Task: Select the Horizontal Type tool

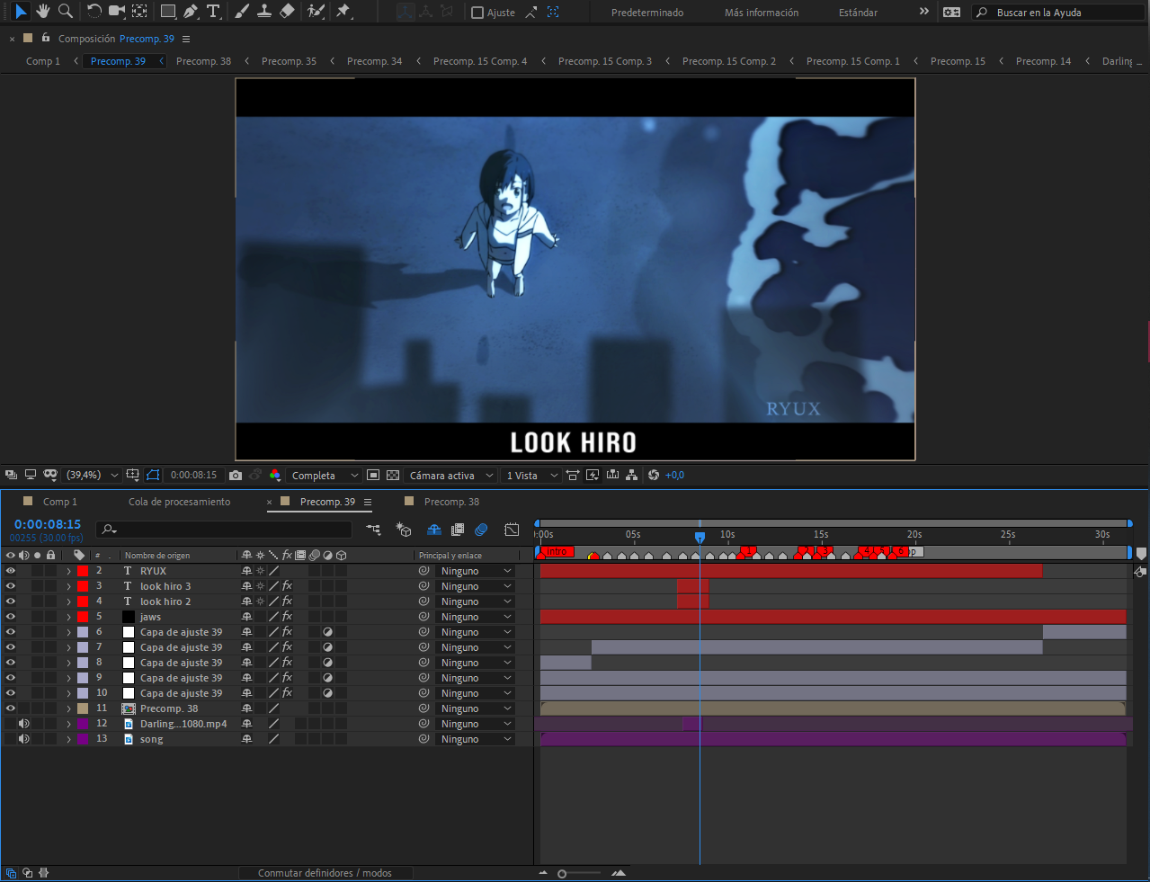Action: pyautogui.click(x=213, y=12)
